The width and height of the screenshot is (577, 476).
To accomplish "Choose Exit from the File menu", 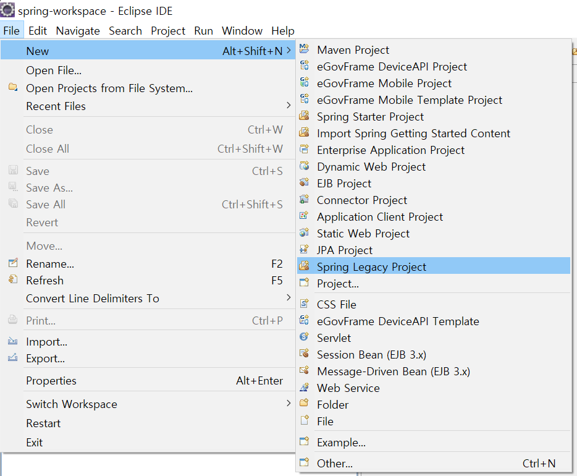I will (x=148, y=442).
